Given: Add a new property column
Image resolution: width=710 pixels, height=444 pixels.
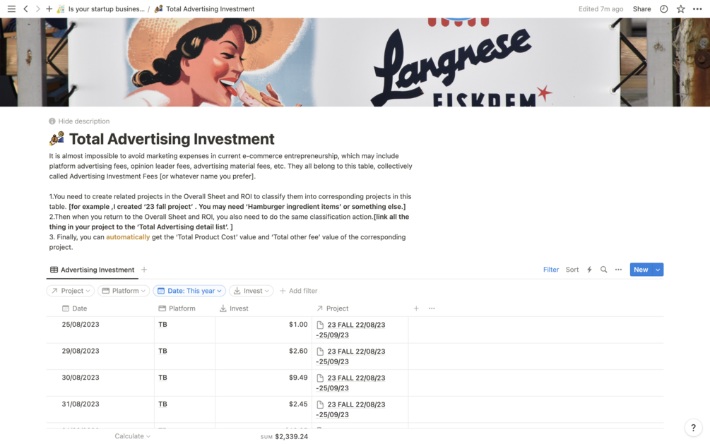Looking at the screenshot, I should pyautogui.click(x=416, y=308).
